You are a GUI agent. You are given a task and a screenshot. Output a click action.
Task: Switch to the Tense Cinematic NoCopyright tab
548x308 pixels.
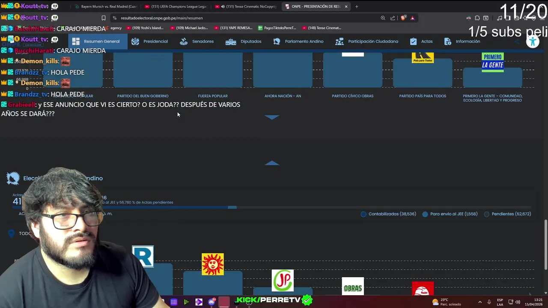pos(246,6)
